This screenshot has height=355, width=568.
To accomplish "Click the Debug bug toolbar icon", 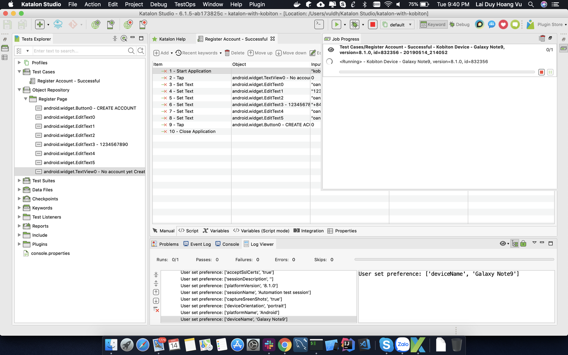I will point(355,24).
